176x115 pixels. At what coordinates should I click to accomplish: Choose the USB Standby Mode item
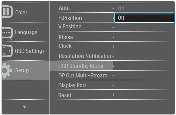click(81, 66)
